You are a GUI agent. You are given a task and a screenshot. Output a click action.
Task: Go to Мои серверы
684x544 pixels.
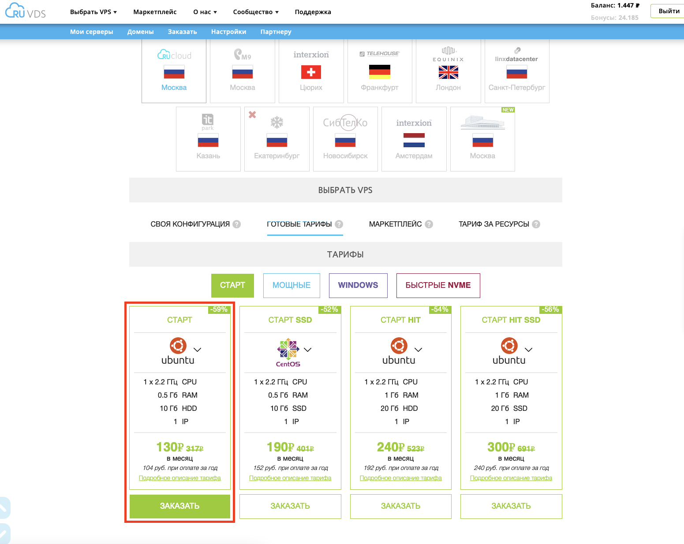92,32
